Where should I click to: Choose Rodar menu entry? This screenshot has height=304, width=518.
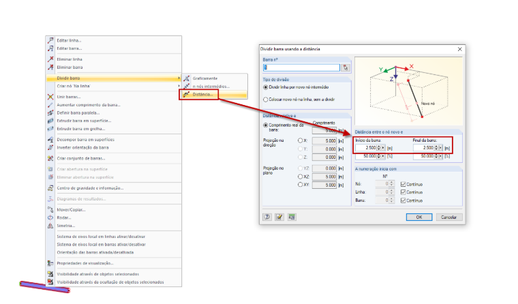coord(114,217)
